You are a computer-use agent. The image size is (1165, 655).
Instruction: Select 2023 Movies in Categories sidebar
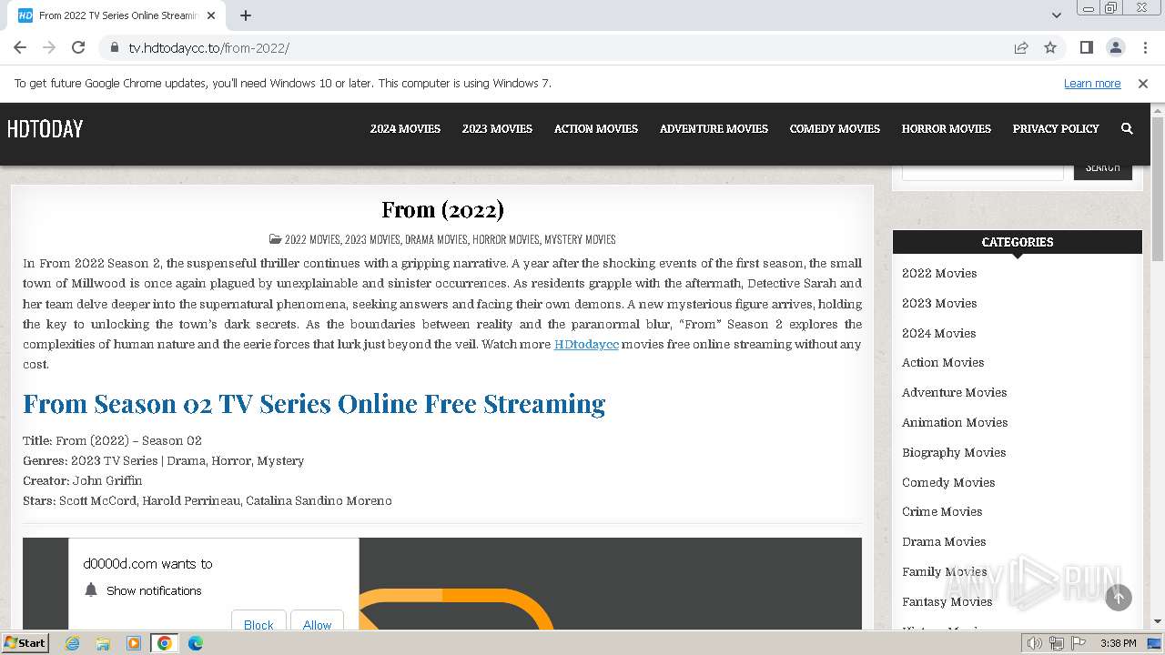coord(939,303)
